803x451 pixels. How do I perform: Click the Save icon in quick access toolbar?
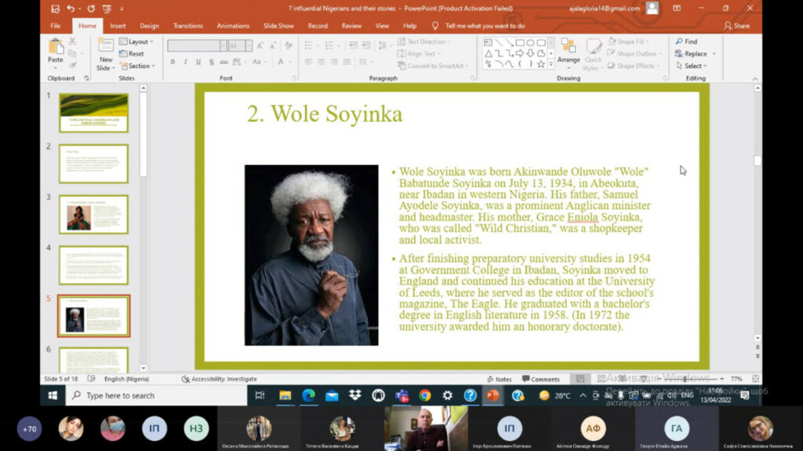coord(55,9)
